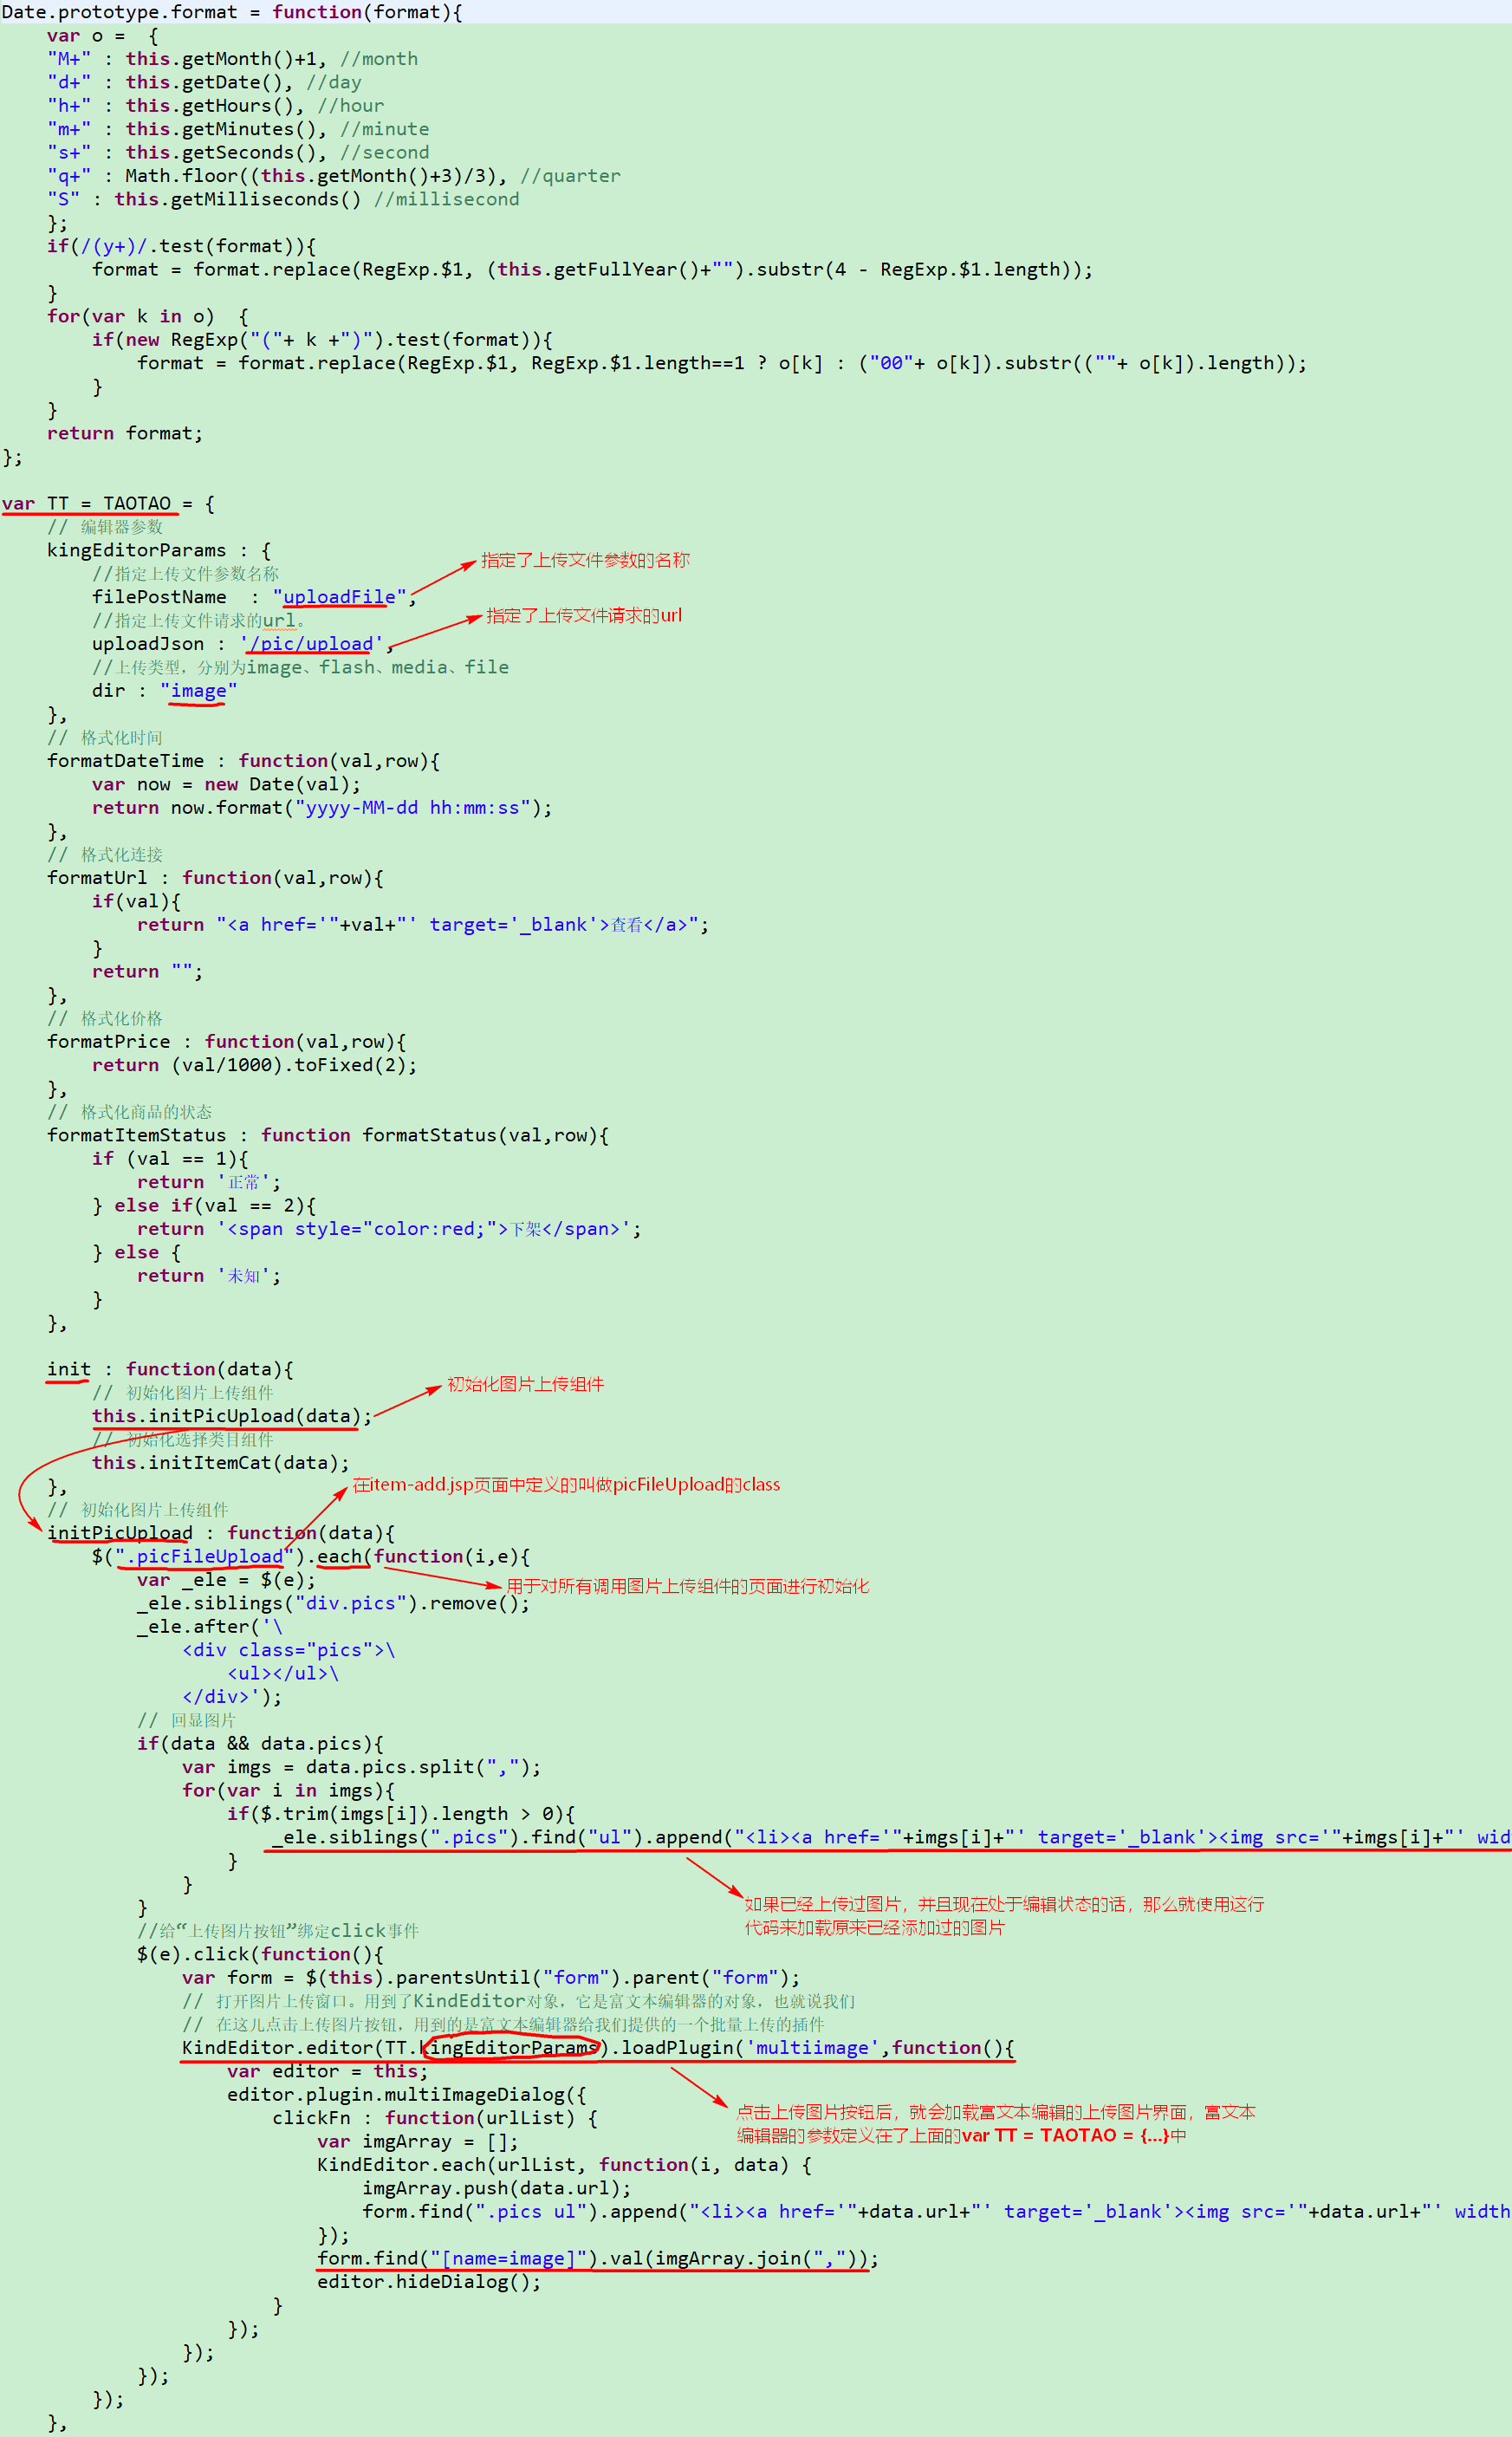Click the "image" value on the dir line
1512x2437 pixels.
pyautogui.click(x=198, y=691)
